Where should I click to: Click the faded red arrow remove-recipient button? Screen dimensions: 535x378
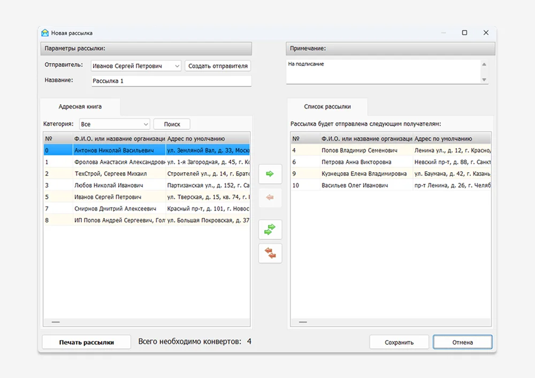(x=270, y=197)
